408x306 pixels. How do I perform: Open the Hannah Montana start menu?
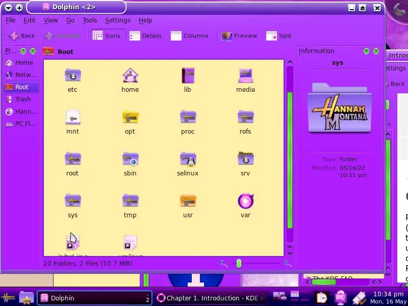point(8,298)
